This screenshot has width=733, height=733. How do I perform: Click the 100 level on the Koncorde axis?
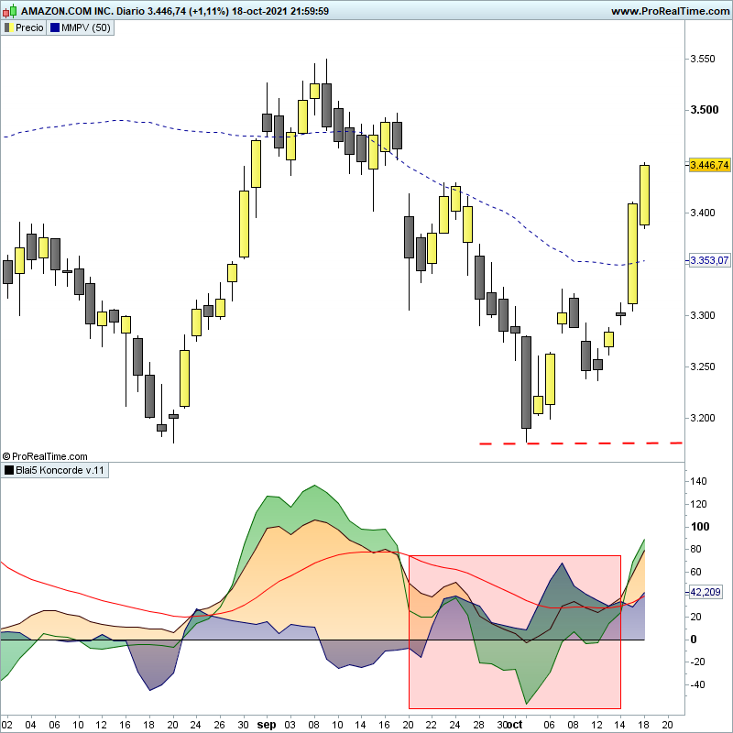(700, 527)
